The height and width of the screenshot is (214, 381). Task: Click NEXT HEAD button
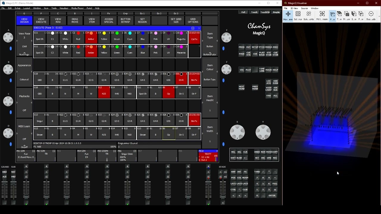241,87
